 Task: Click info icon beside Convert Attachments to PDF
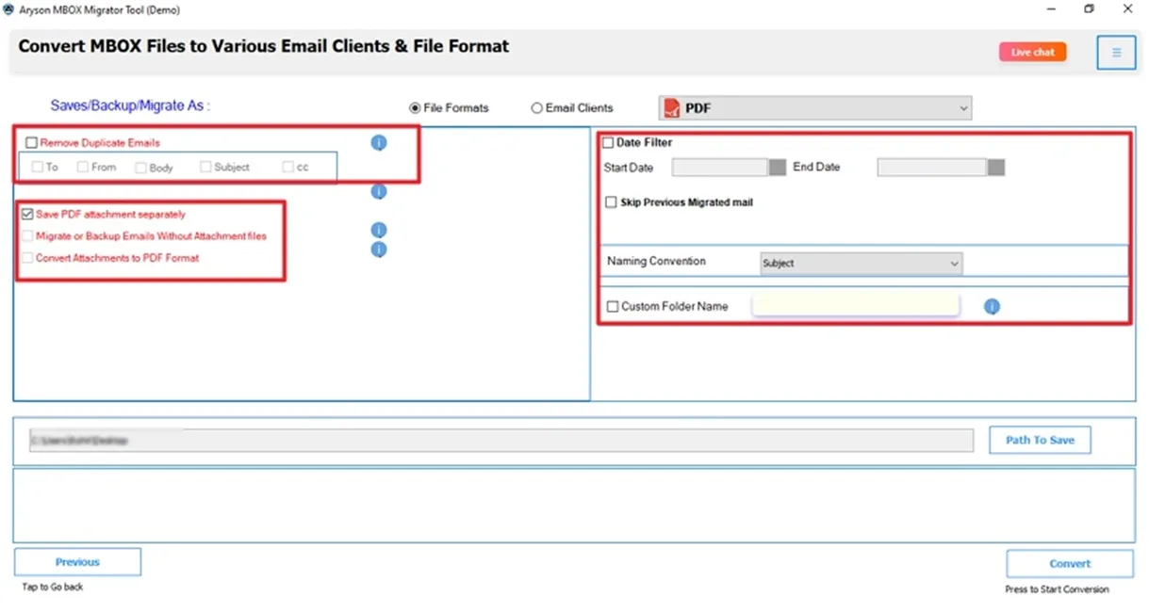coord(379,250)
